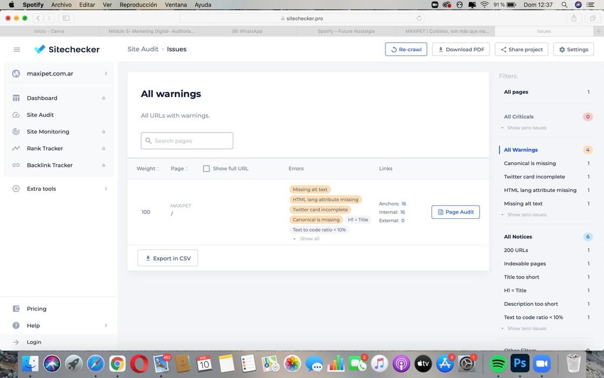The width and height of the screenshot is (604, 378).
Task: Click Safari sidebar toggle icon
Action: (66, 18)
